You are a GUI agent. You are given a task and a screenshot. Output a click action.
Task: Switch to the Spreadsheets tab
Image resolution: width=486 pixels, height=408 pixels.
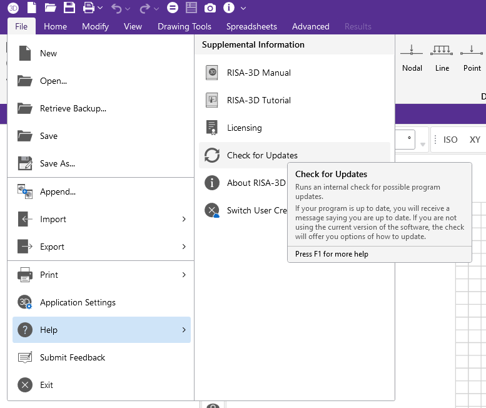tap(251, 26)
